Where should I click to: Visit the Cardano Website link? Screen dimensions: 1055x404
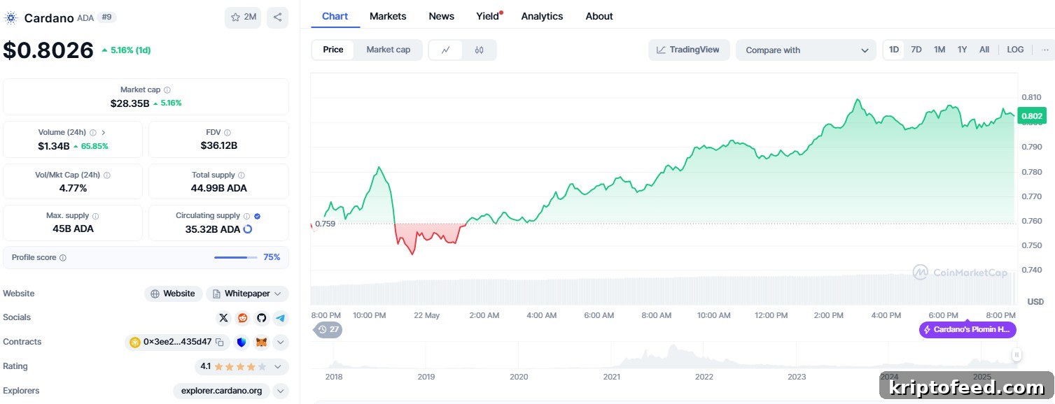coord(174,294)
